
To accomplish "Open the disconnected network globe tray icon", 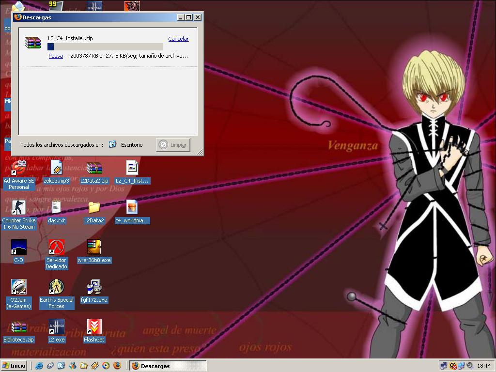I will pyautogui.click(x=453, y=366).
